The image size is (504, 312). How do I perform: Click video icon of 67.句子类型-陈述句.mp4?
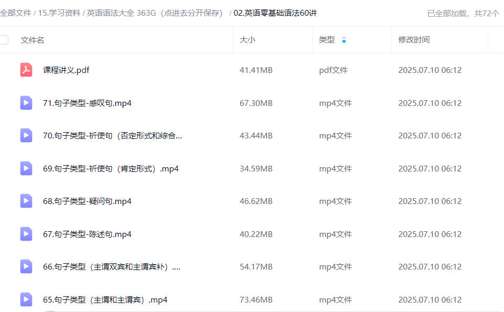[x=26, y=234]
